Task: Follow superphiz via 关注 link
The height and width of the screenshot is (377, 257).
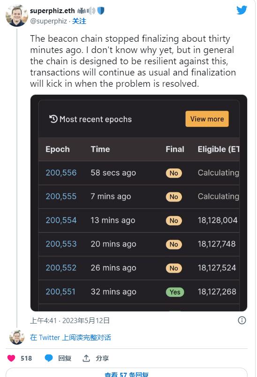Action: [79, 21]
